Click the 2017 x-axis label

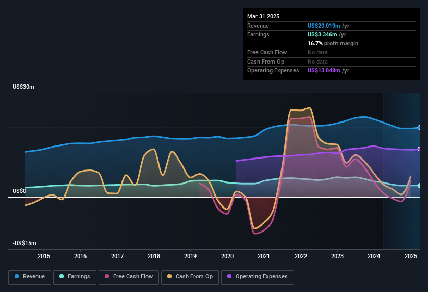(x=117, y=256)
